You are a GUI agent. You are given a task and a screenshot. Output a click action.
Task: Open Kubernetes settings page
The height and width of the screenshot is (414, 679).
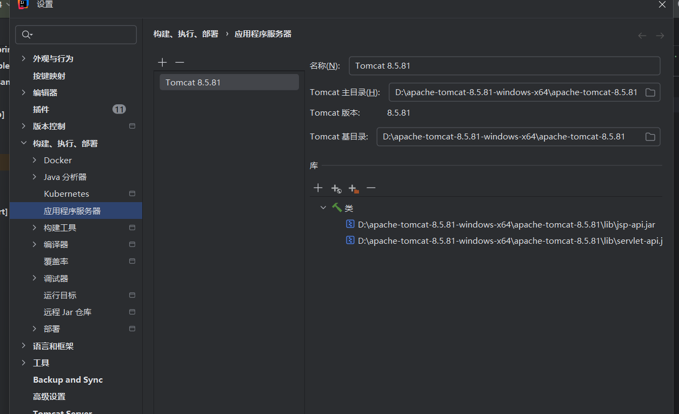pyautogui.click(x=66, y=194)
